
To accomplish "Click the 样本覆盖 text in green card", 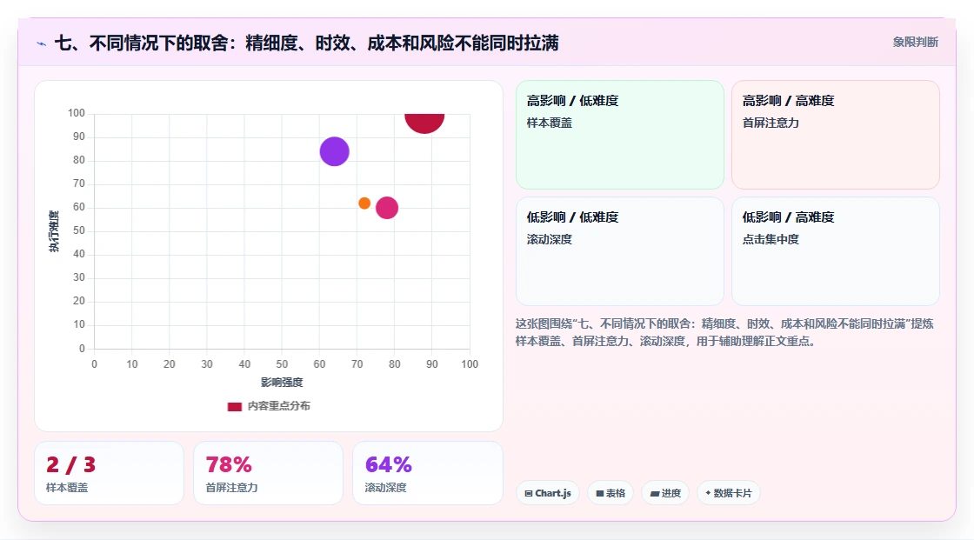I will tap(550, 123).
